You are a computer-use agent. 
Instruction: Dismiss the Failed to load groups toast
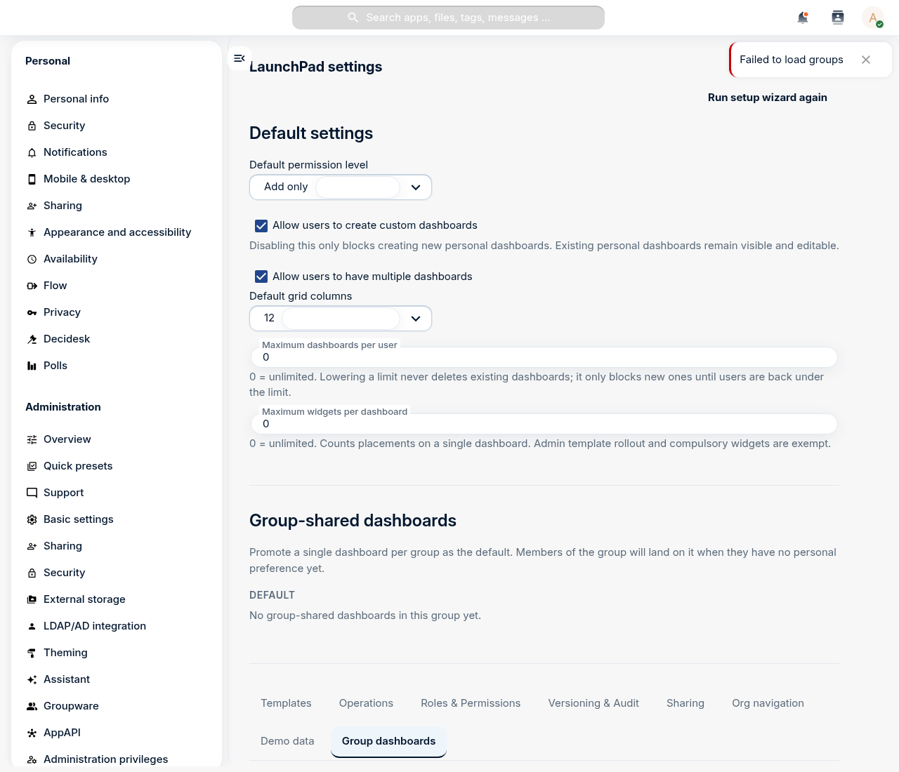click(866, 60)
